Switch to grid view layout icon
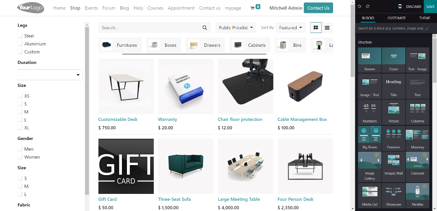This screenshot has height=211, width=437. [316, 28]
